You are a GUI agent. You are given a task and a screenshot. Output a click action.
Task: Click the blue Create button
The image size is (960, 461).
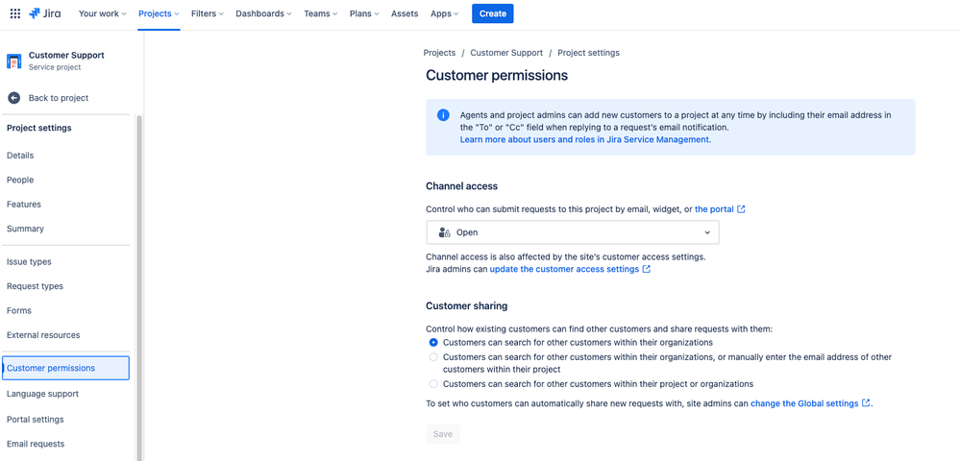point(493,13)
